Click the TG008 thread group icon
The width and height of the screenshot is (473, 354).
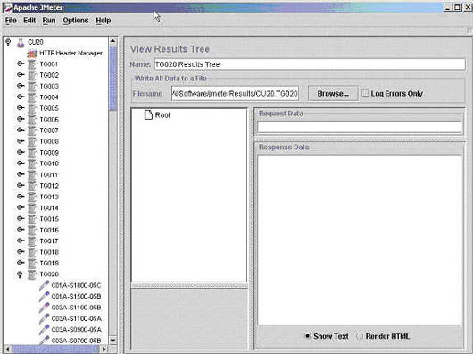[x=32, y=142]
